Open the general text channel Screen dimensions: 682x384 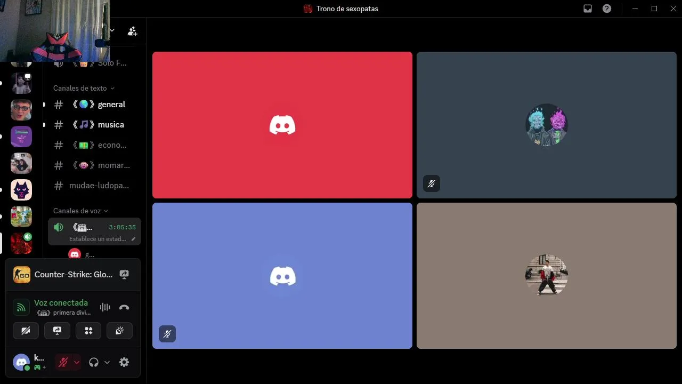coord(94,105)
